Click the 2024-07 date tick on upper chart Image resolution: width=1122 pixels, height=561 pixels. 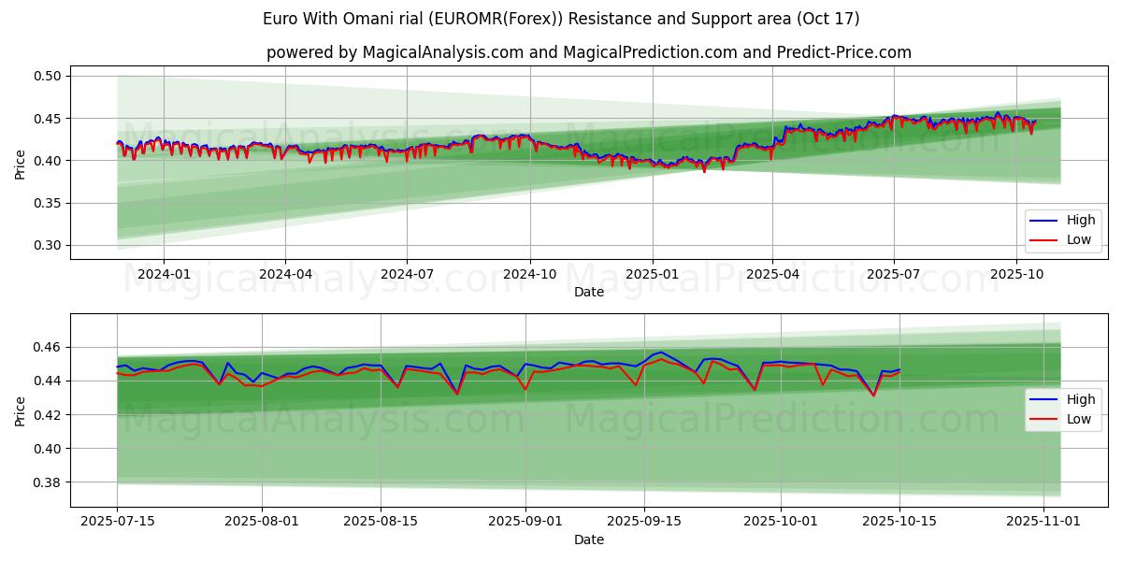coord(407,274)
